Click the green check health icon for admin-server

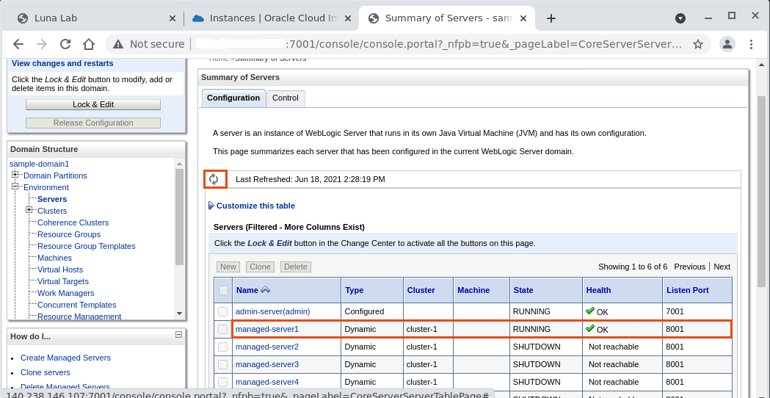590,311
